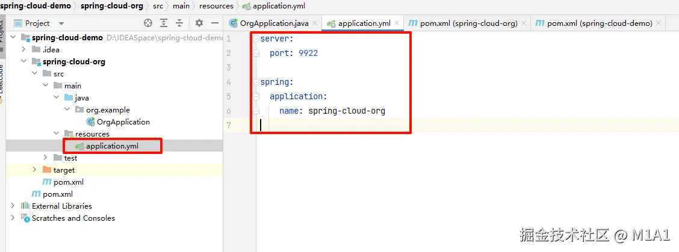
Task: Click the value spring-cloud-org in editor
Action: 347,111
